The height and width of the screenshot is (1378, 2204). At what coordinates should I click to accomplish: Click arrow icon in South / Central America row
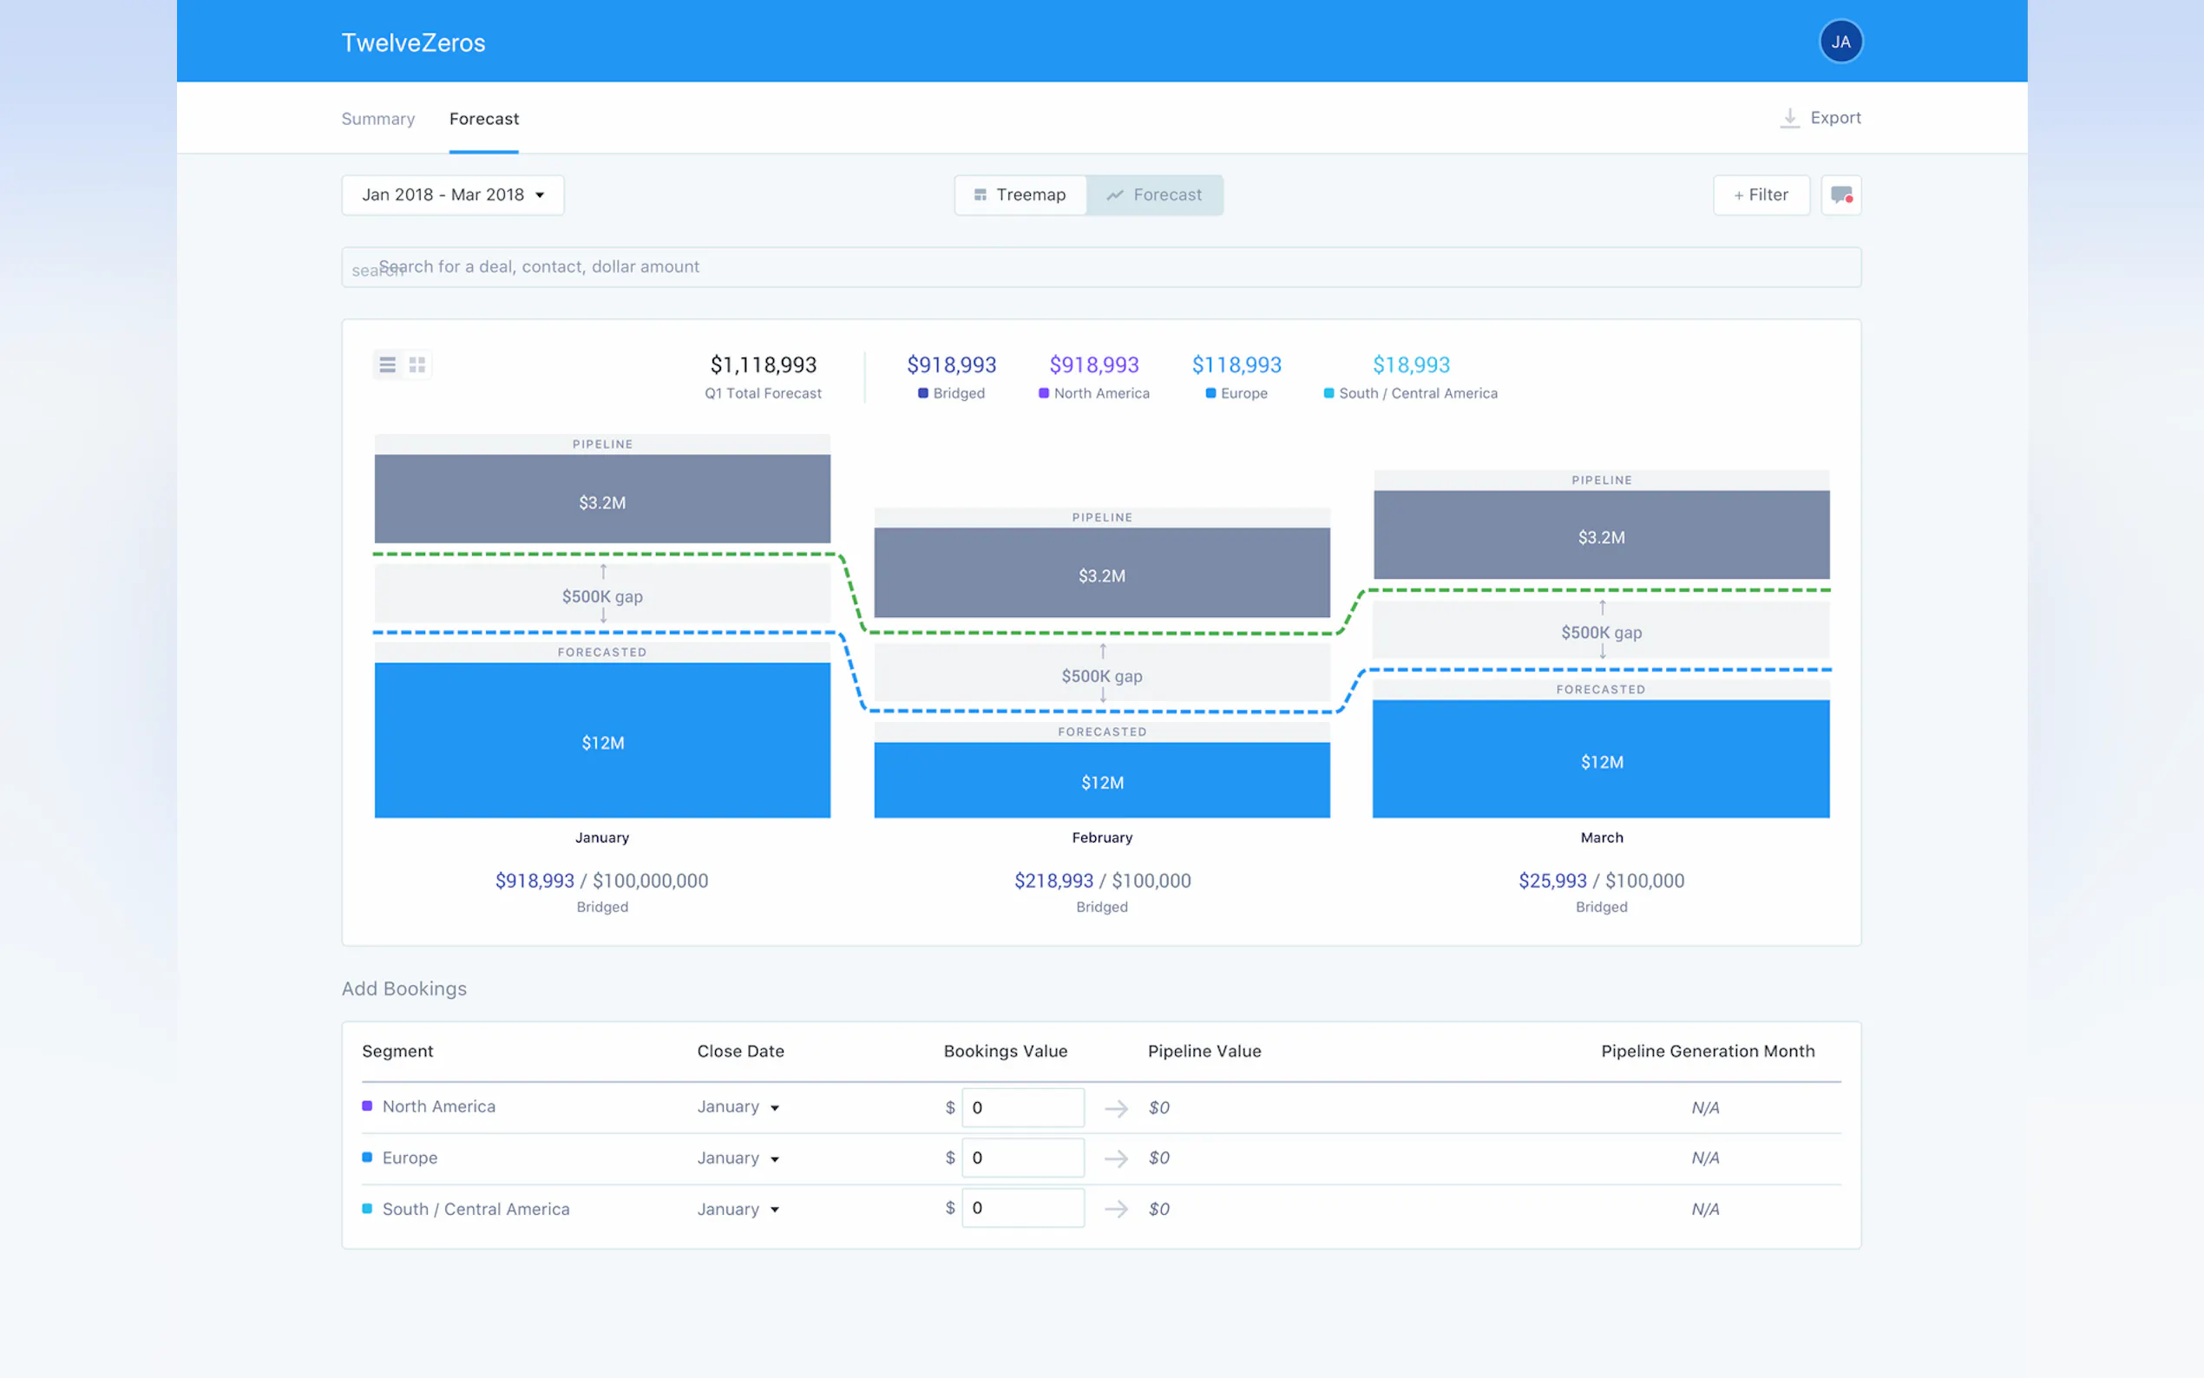point(1116,1210)
